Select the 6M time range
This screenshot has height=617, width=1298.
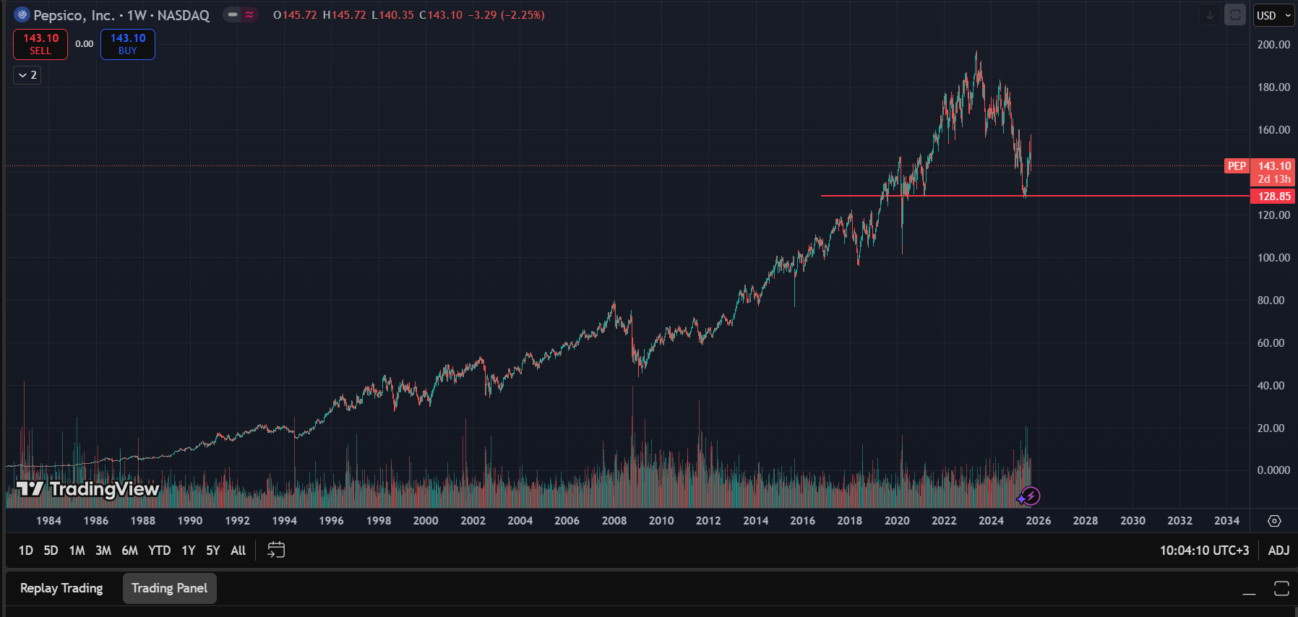129,551
